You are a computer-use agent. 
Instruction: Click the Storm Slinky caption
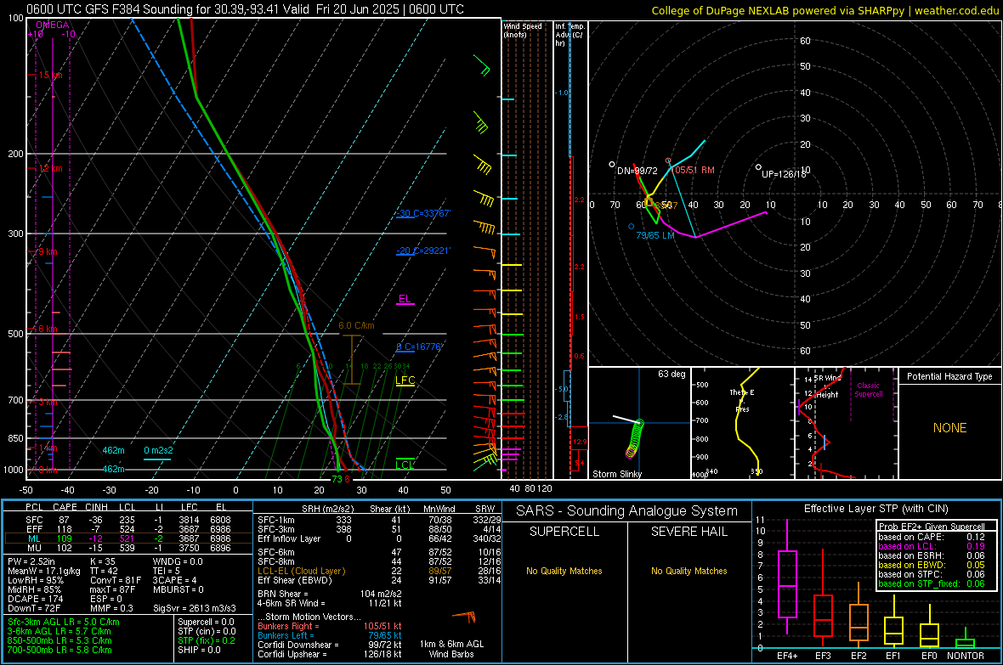coord(616,474)
